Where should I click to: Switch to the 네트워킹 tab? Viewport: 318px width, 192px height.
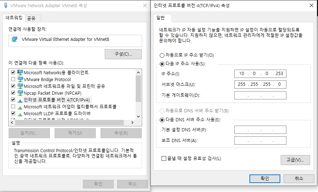tap(14, 18)
